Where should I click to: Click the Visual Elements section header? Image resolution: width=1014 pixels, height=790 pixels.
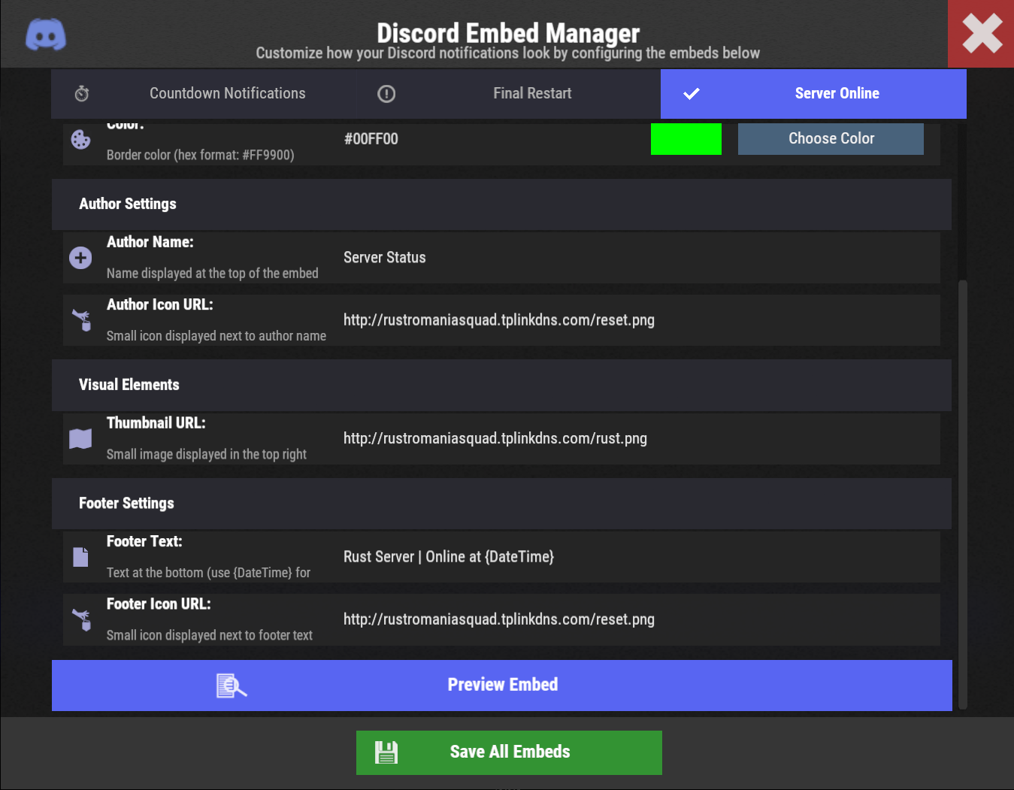pos(501,385)
